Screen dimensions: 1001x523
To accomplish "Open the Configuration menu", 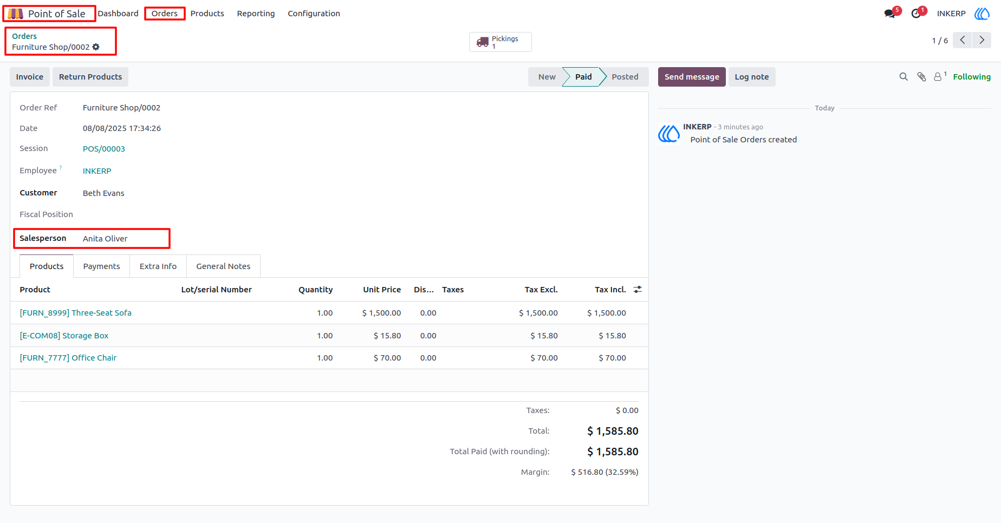I will (x=314, y=14).
